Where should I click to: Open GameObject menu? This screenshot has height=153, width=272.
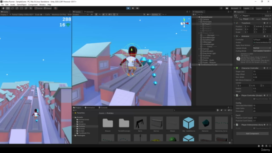tap(22, 5)
